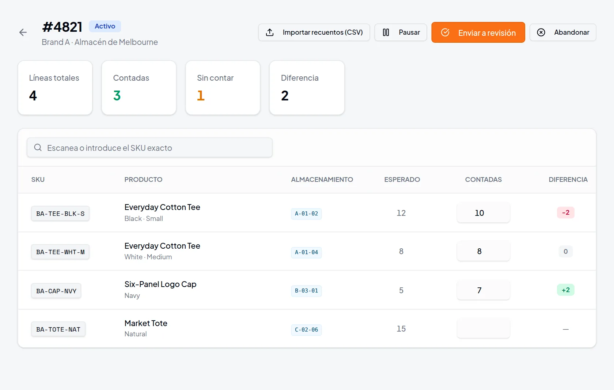Viewport: 614px width, 390px height.
Task: Import counts via Importar recuentos (CSV)
Action: coord(314,32)
